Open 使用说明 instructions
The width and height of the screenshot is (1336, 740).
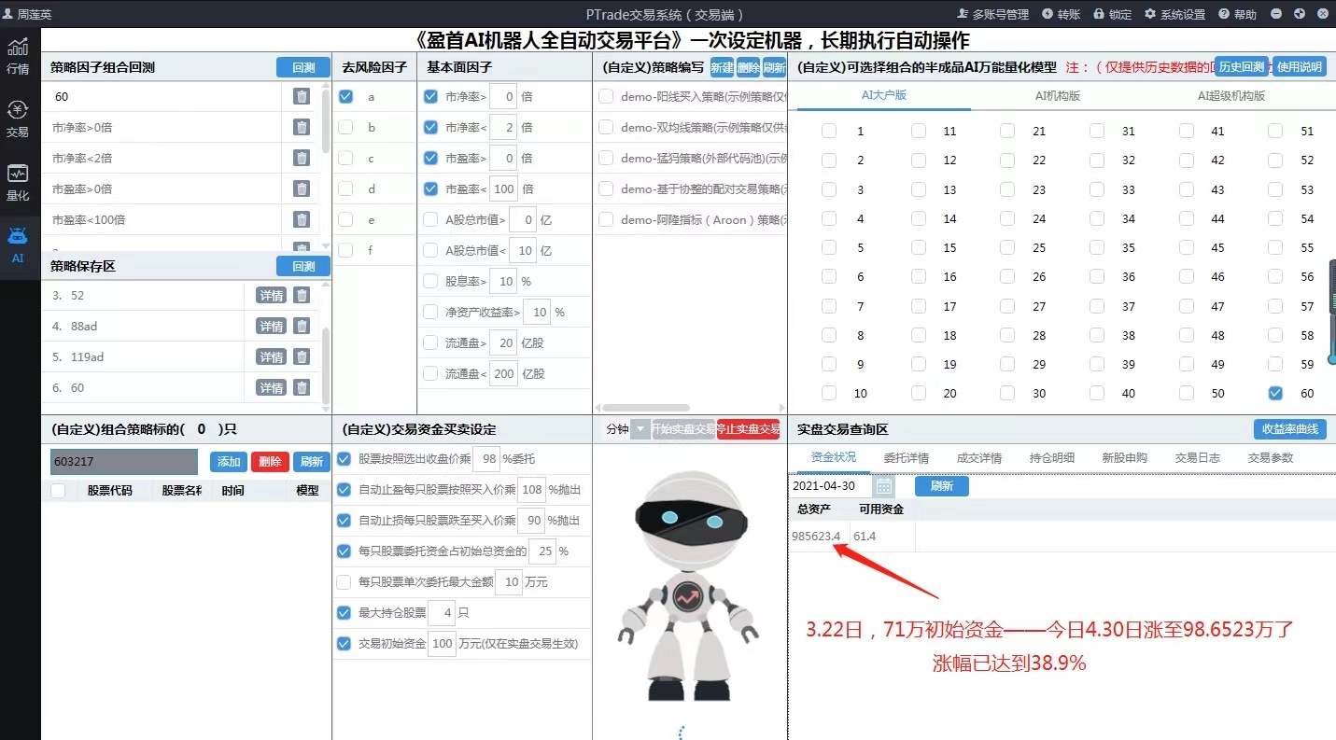tap(1300, 66)
